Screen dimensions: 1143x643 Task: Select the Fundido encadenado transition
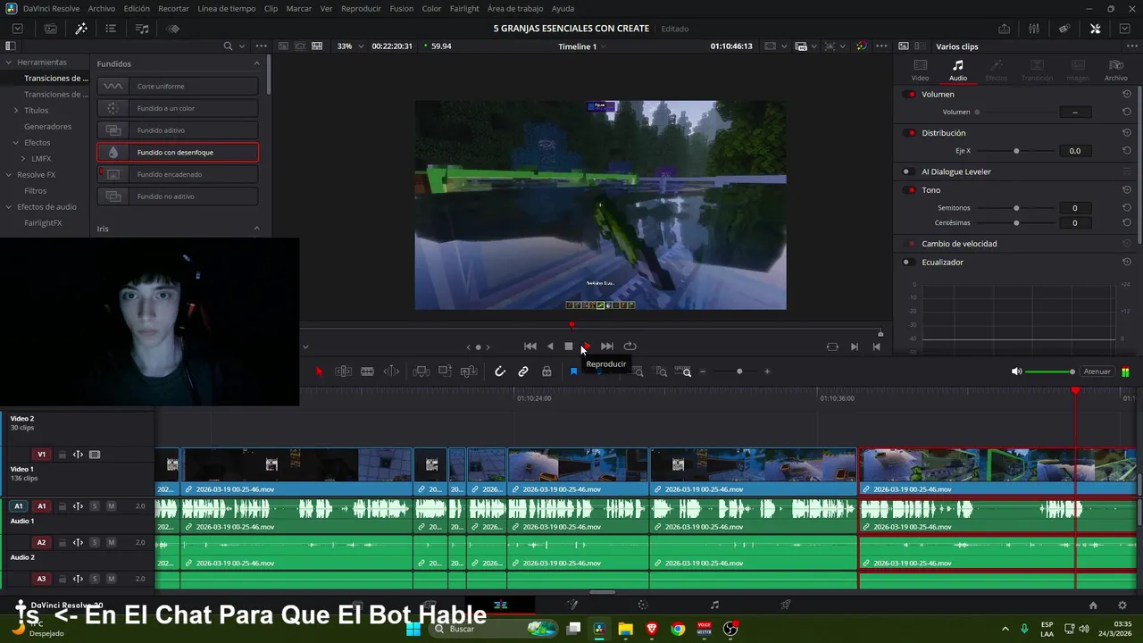(178, 174)
